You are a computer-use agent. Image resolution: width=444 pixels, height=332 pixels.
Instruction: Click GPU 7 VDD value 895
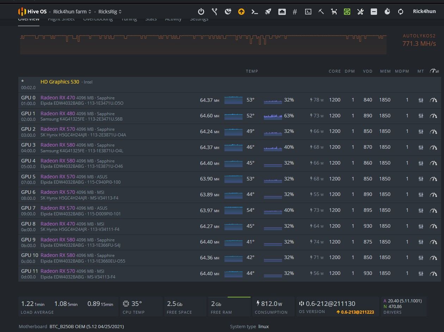(x=368, y=210)
